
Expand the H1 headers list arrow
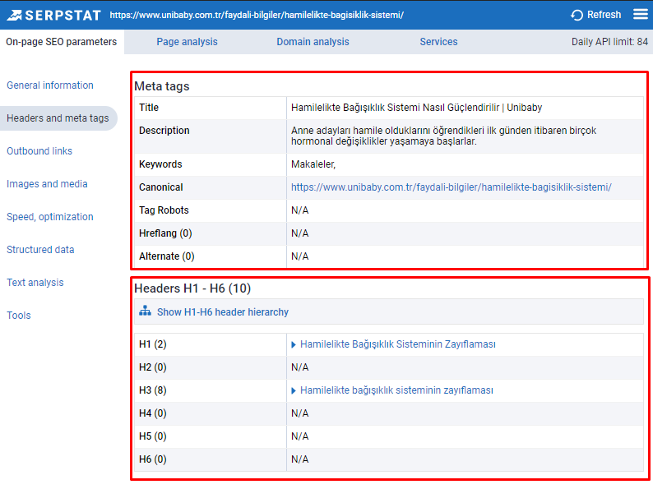click(294, 344)
